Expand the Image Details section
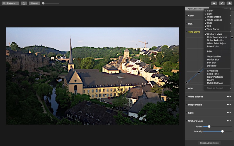 tap(187, 105)
